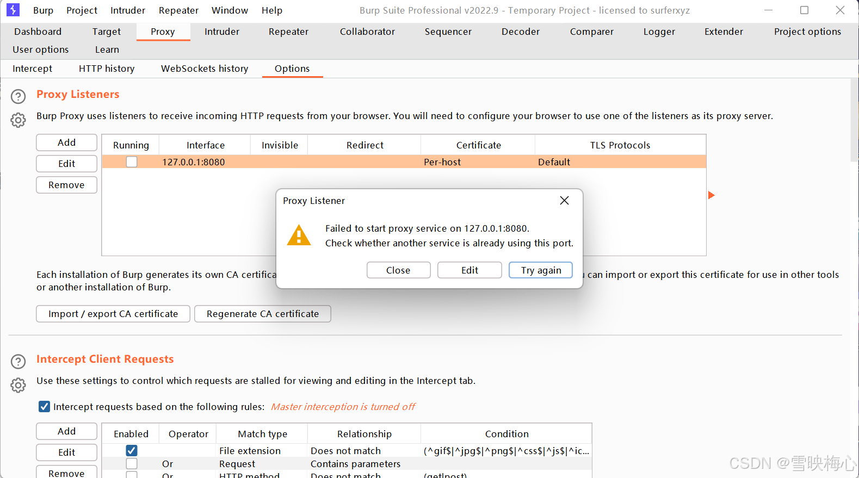This screenshot has height=478, width=859.
Task: Click Regenerate CA certificate
Action: [x=263, y=314]
